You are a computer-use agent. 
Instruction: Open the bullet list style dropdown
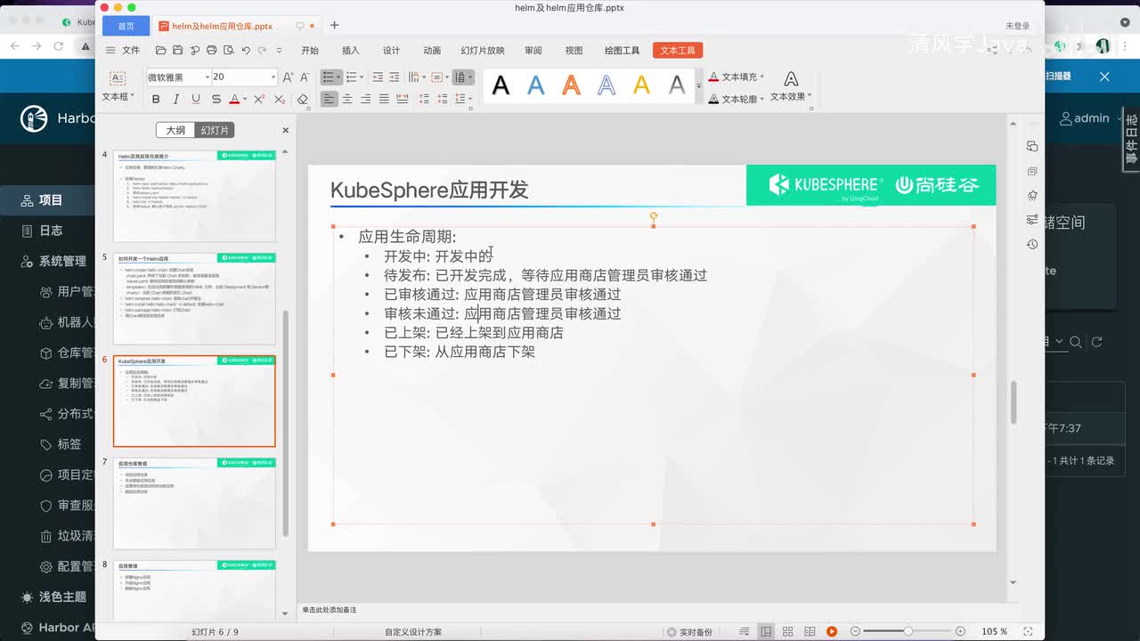[338, 77]
